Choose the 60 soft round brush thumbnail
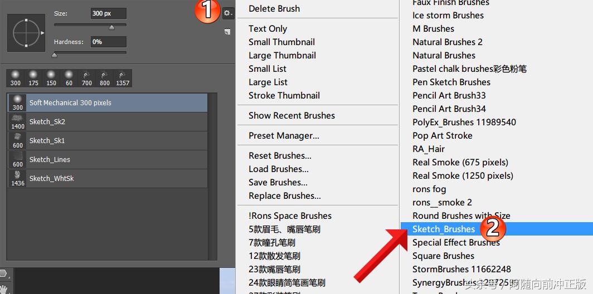Image resolution: width=593 pixels, height=294 pixels. pos(69,78)
